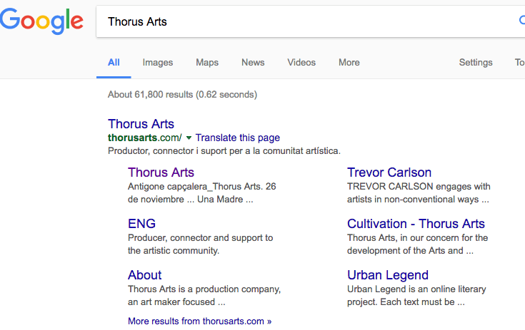
Task: Open the About sitelink
Action: [x=144, y=275]
